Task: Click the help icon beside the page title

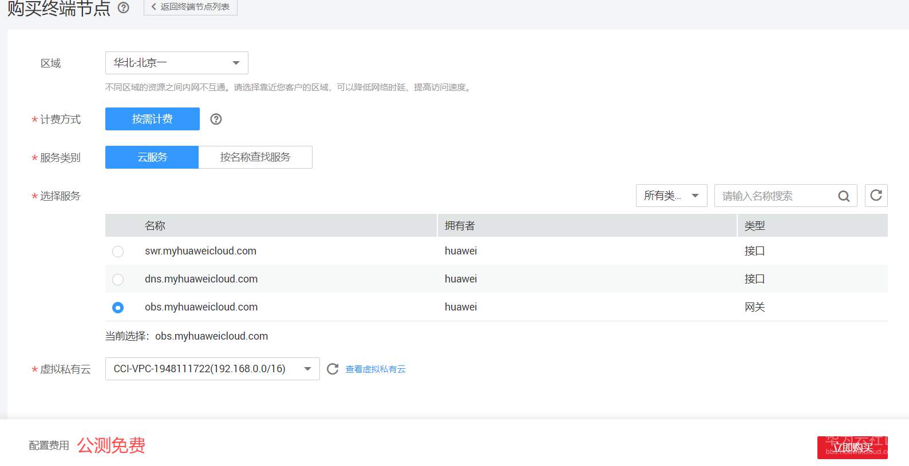Action: point(123,7)
